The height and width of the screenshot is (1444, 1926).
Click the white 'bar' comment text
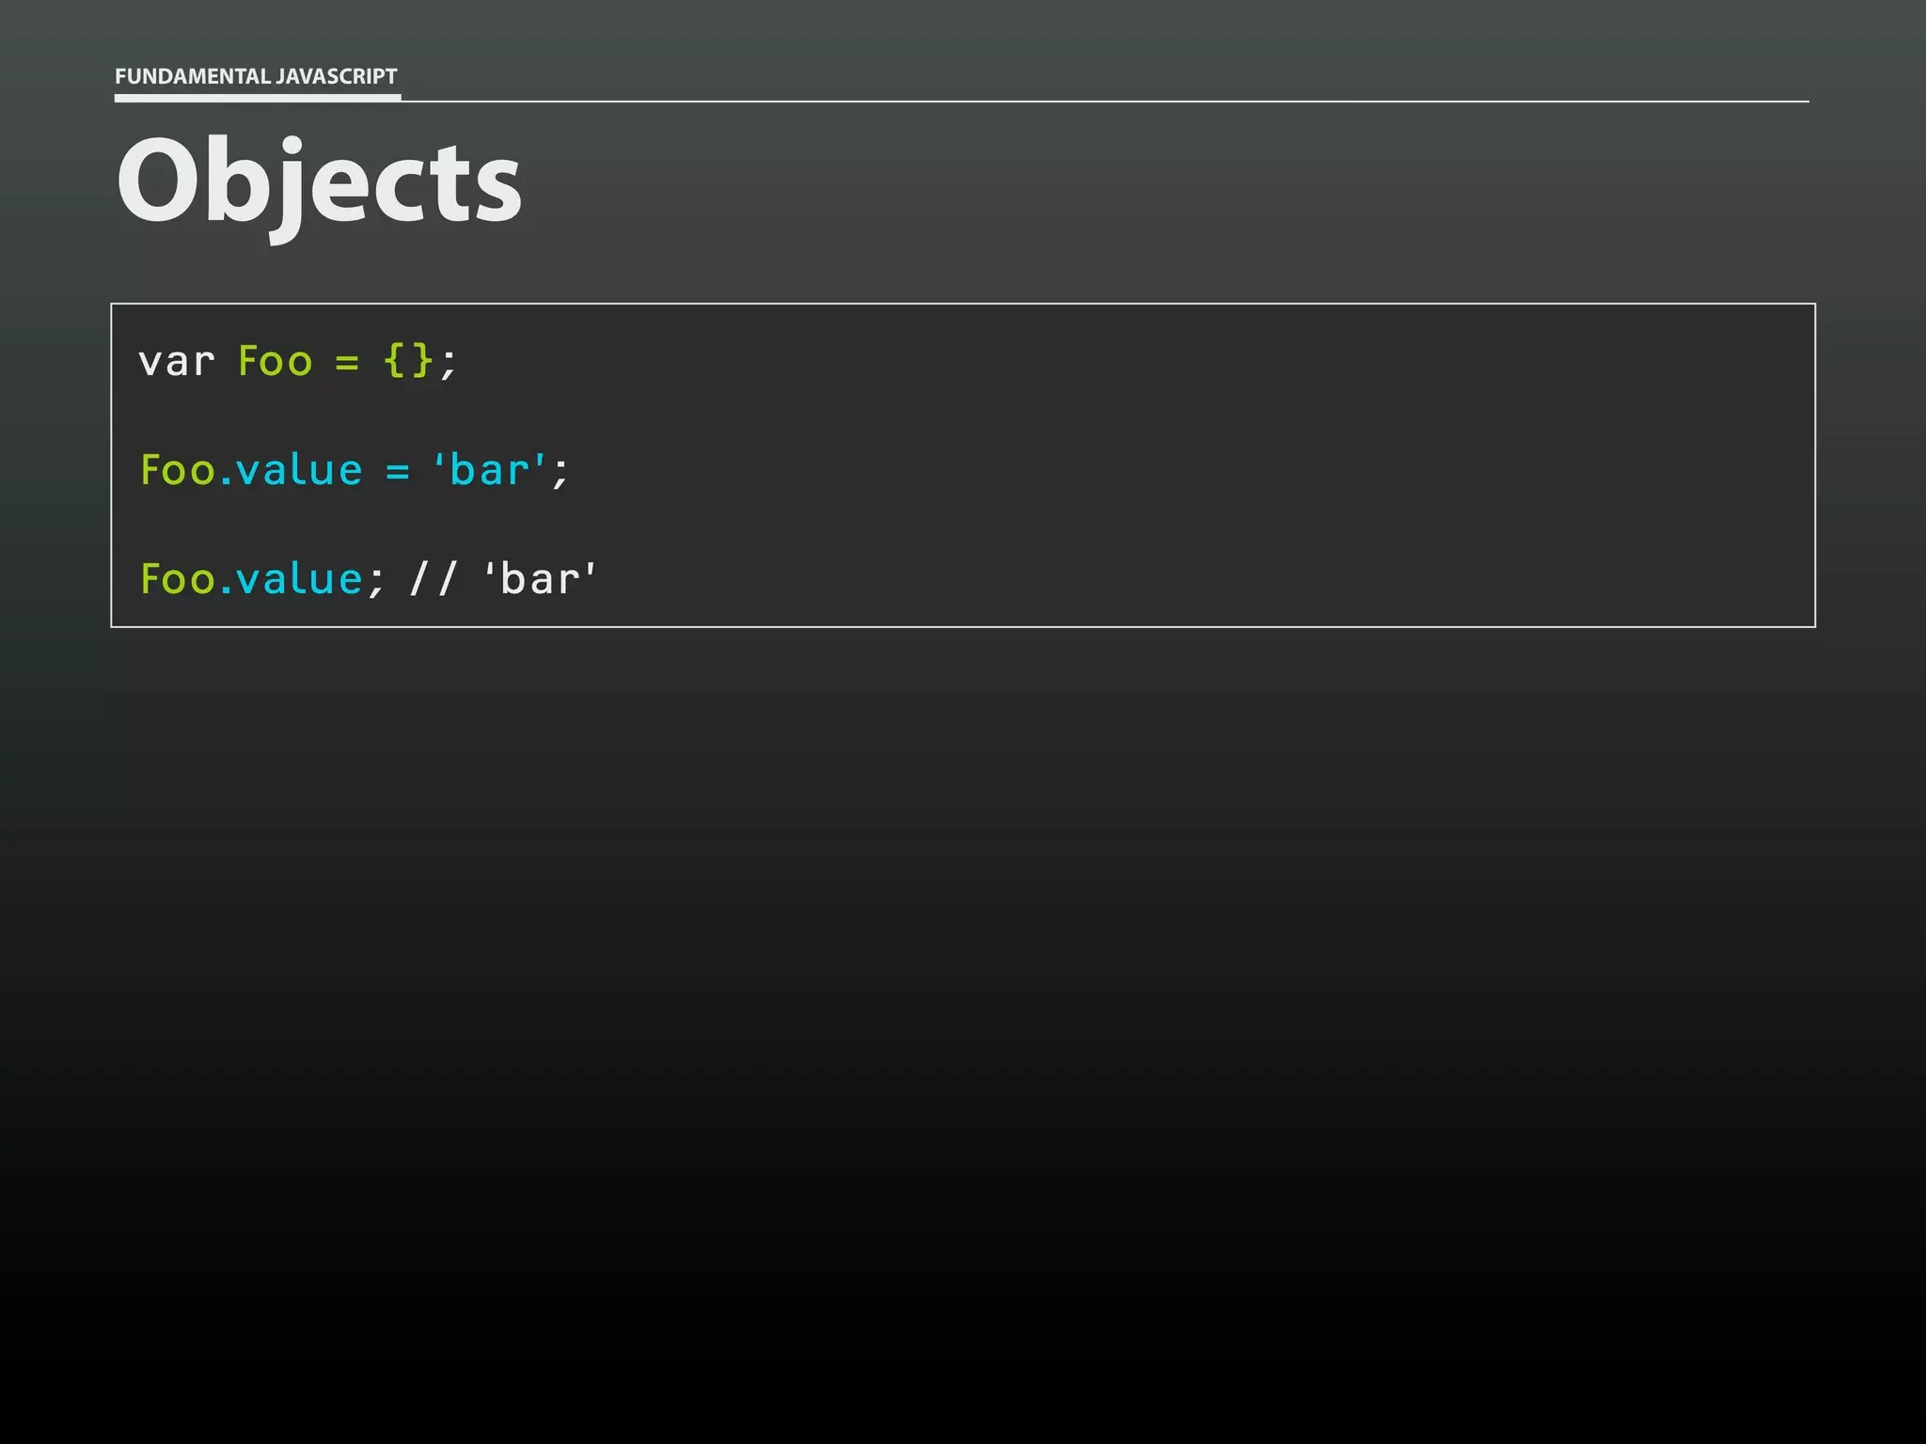[x=540, y=579]
